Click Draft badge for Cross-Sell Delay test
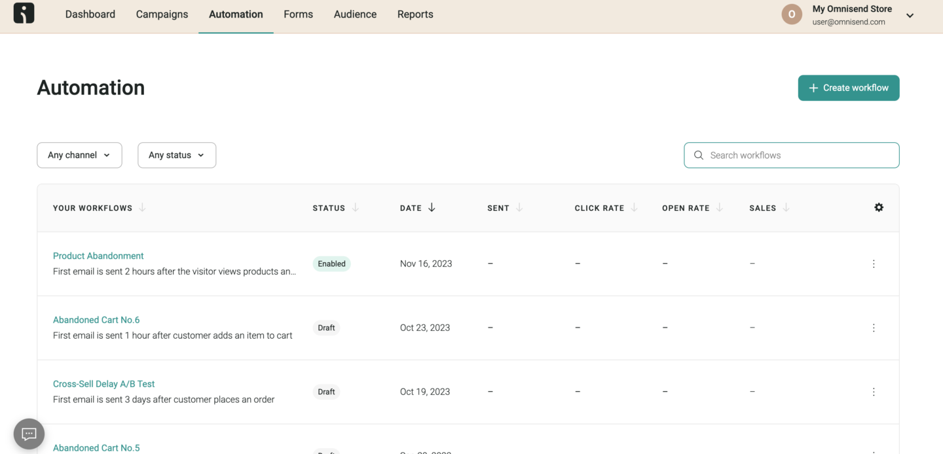 point(326,392)
